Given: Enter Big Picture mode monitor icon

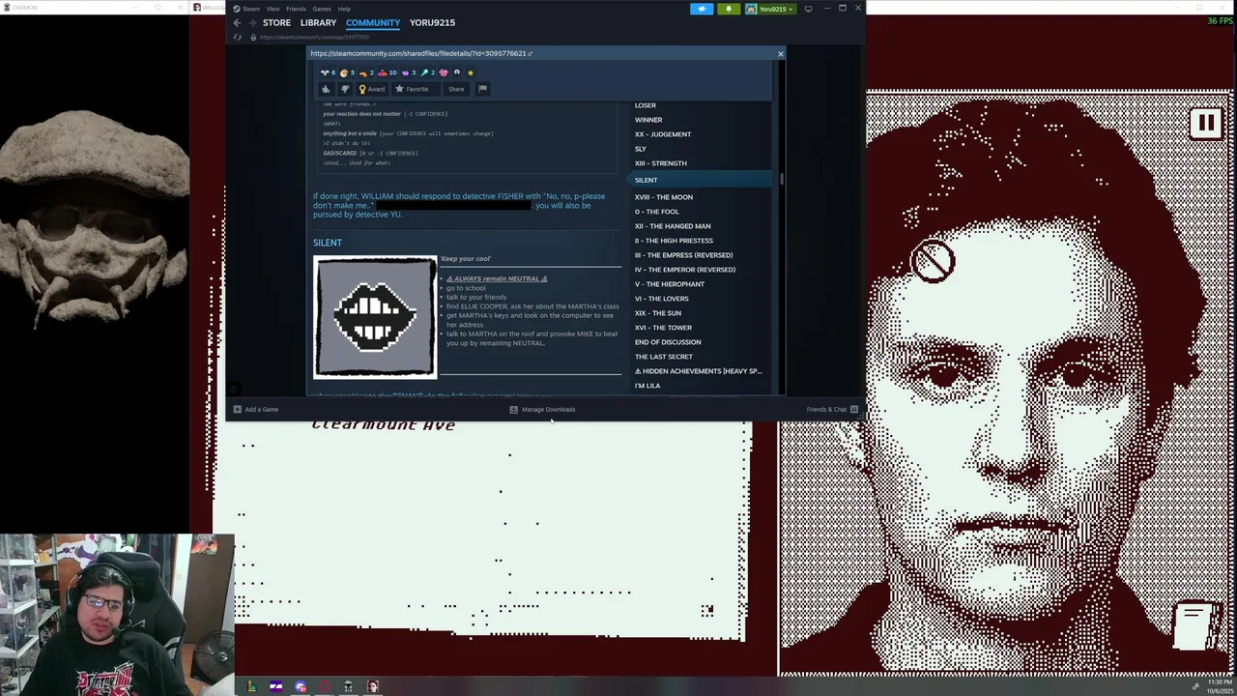Looking at the screenshot, I should tap(808, 9).
